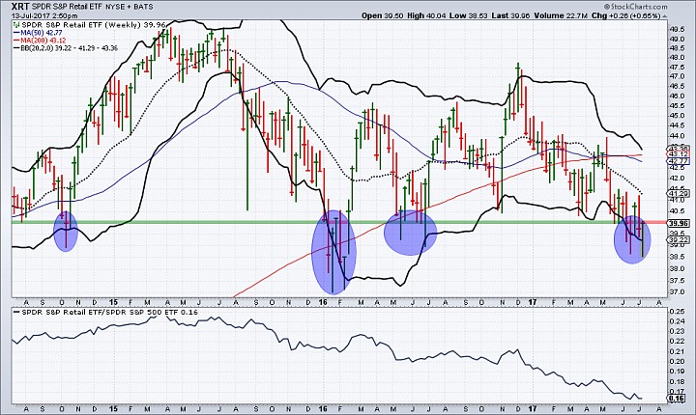Click the XRT ticker symbol
Screen dimensions: 696x415
20,6
